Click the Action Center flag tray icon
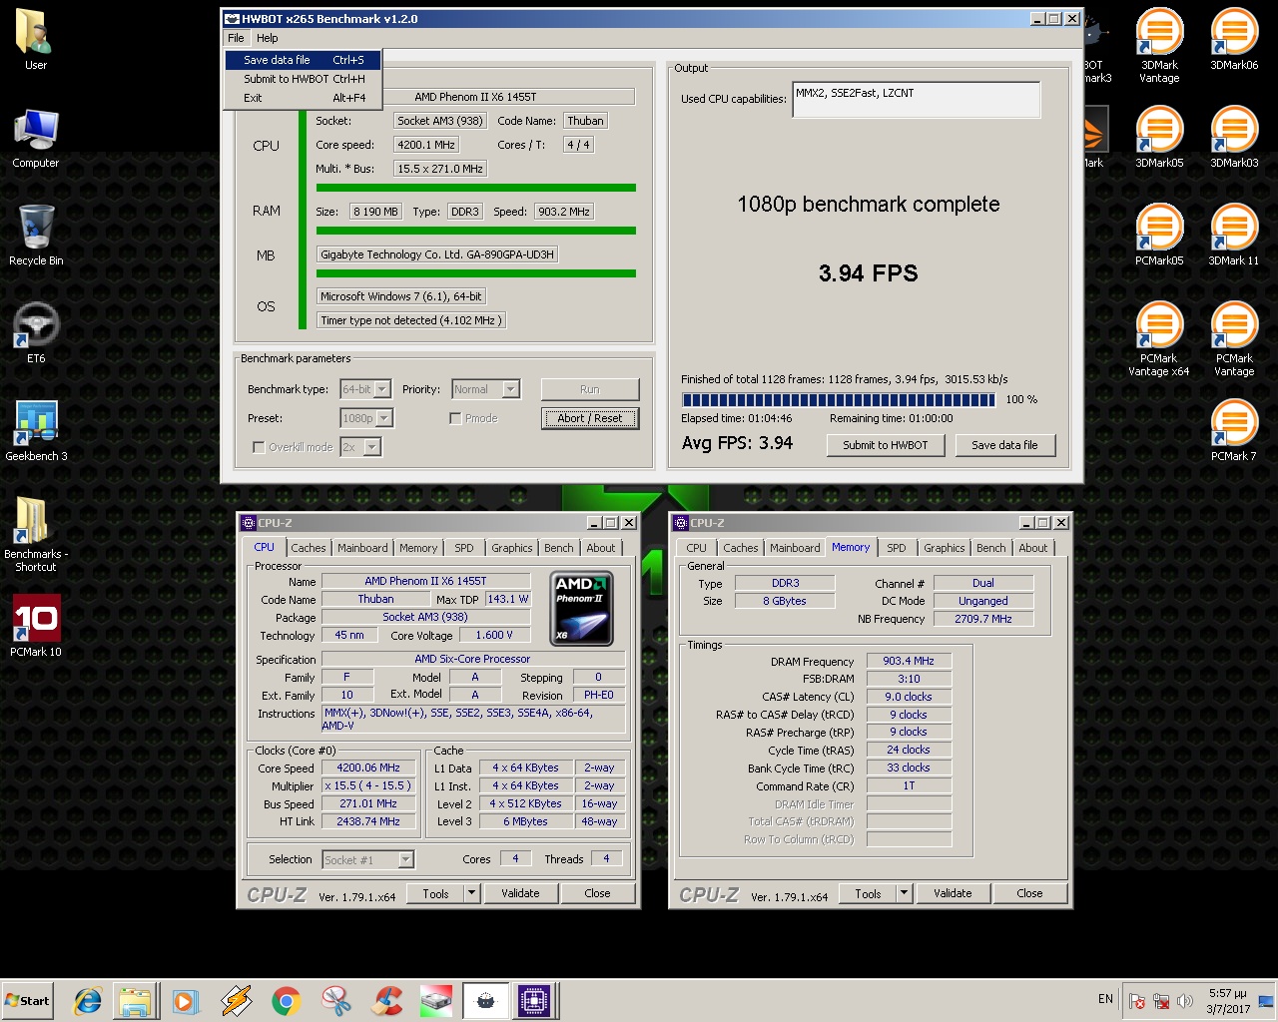 [1136, 1000]
